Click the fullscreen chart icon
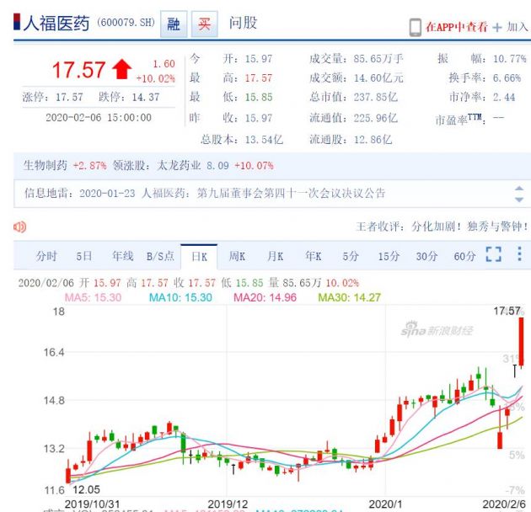The image size is (531, 512). click(493, 254)
